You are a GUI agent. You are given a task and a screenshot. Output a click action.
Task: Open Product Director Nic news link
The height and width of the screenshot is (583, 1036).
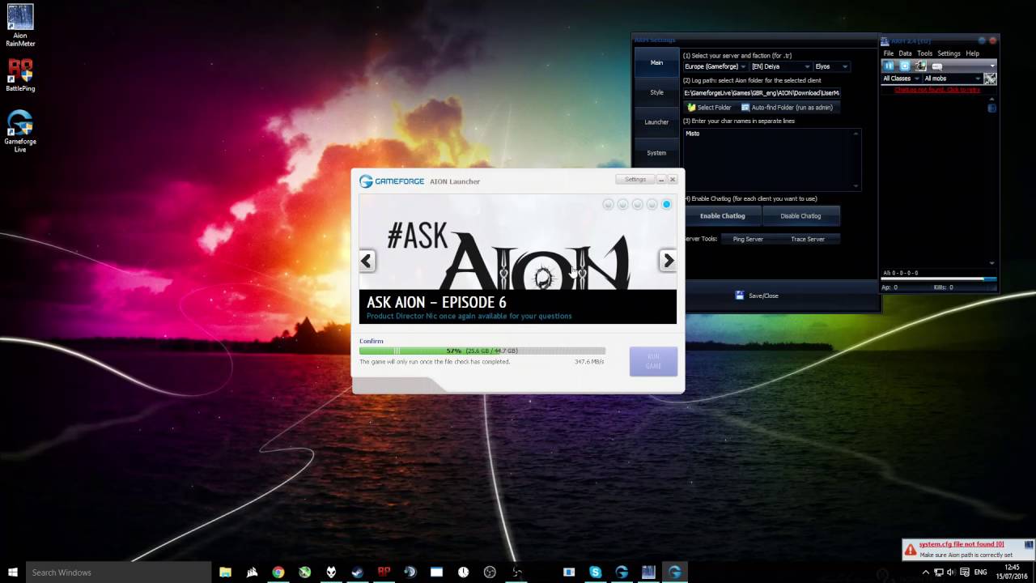click(x=469, y=316)
